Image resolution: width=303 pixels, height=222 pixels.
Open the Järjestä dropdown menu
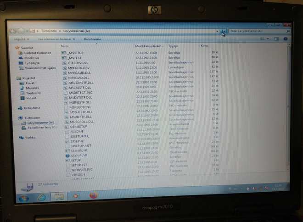(21, 39)
